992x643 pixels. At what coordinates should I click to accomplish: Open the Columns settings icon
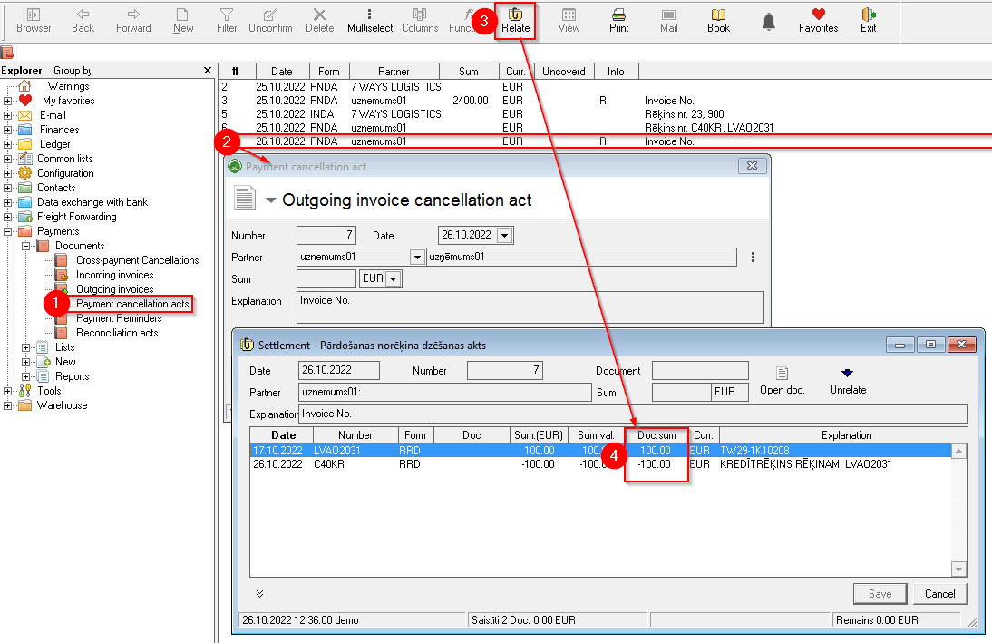point(420,21)
